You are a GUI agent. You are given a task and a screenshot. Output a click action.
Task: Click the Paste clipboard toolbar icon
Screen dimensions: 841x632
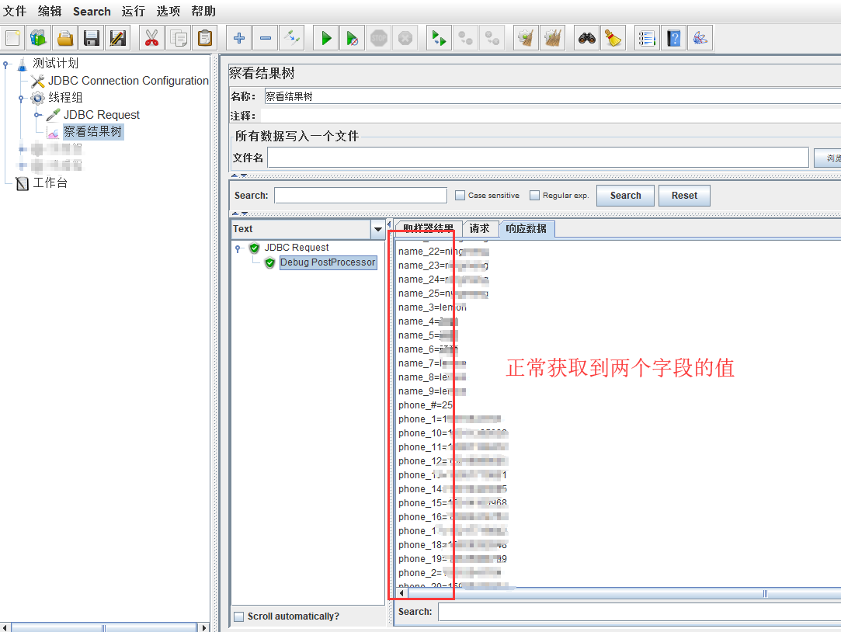[x=205, y=38]
